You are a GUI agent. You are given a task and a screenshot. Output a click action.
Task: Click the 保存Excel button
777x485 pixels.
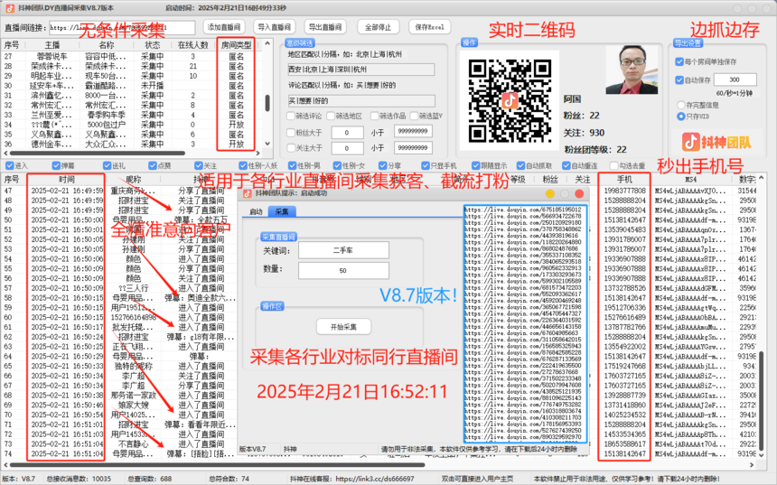point(429,27)
